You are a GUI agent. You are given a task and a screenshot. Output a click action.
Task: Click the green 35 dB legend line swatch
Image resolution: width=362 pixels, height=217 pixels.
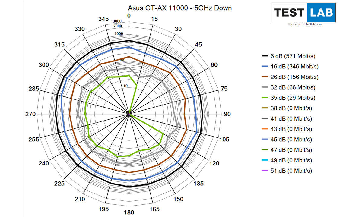click(265, 98)
